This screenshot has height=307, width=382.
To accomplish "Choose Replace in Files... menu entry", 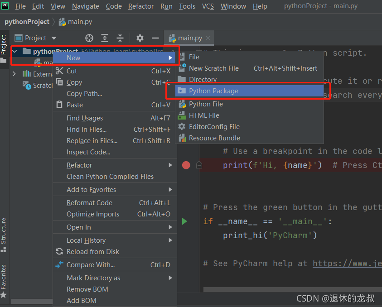I will 115,140.
